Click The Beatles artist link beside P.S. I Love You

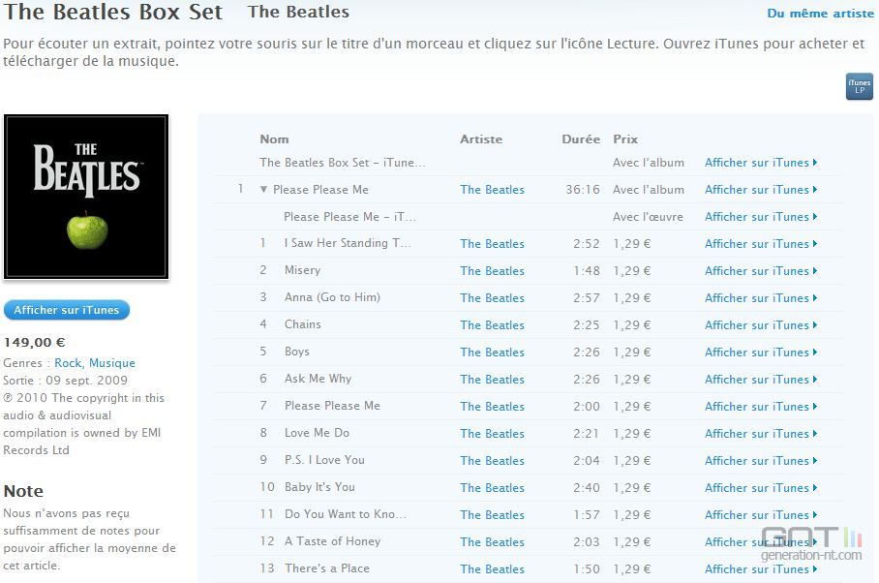pyautogui.click(x=492, y=461)
